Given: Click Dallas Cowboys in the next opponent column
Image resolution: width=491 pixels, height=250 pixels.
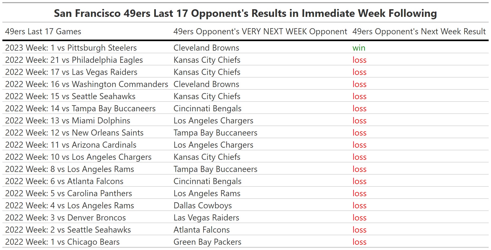Looking at the screenshot, I should click(203, 206).
